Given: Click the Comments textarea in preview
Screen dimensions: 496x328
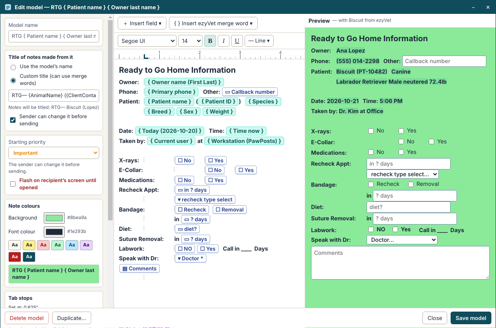Looking at the screenshot, I should [400, 263].
